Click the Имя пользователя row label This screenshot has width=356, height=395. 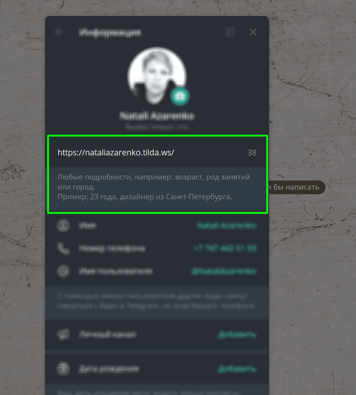(x=115, y=271)
